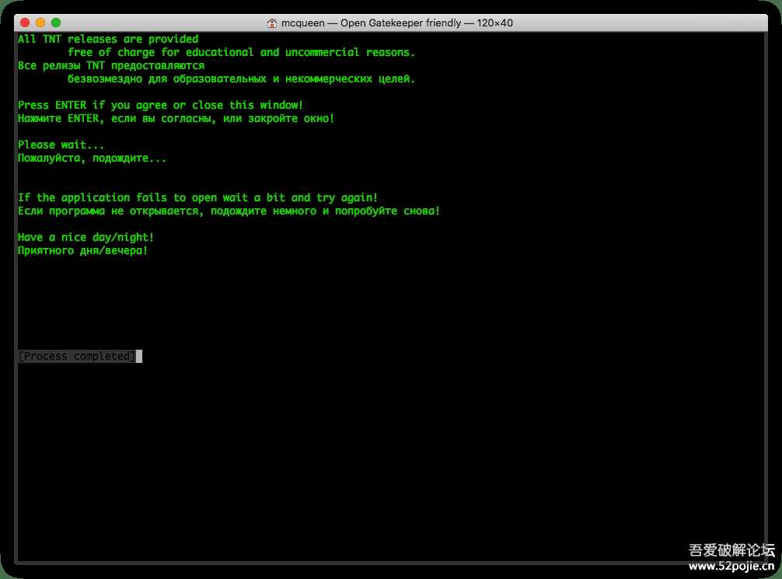This screenshot has height=579, width=782.
Task: Click the 'Приятного дня/вечера!' text
Action: 82,250
